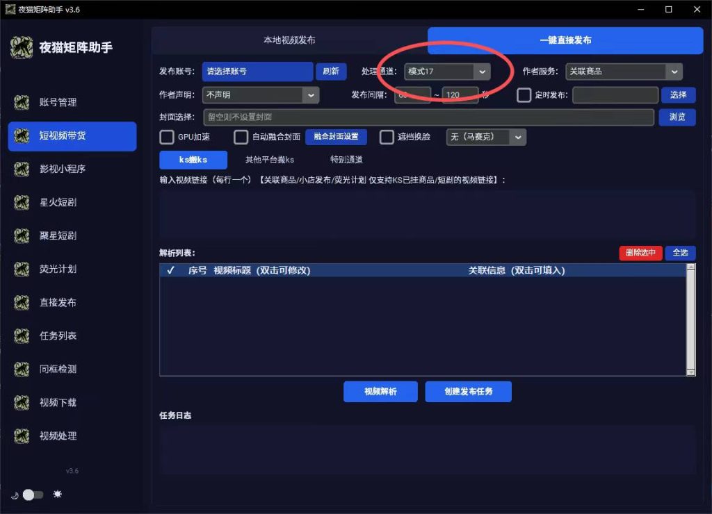Click the video link input text area

coord(428,215)
